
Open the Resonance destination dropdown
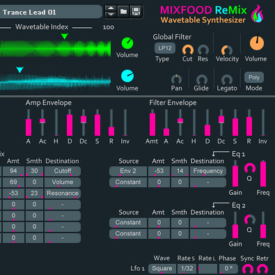click(63, 194)
